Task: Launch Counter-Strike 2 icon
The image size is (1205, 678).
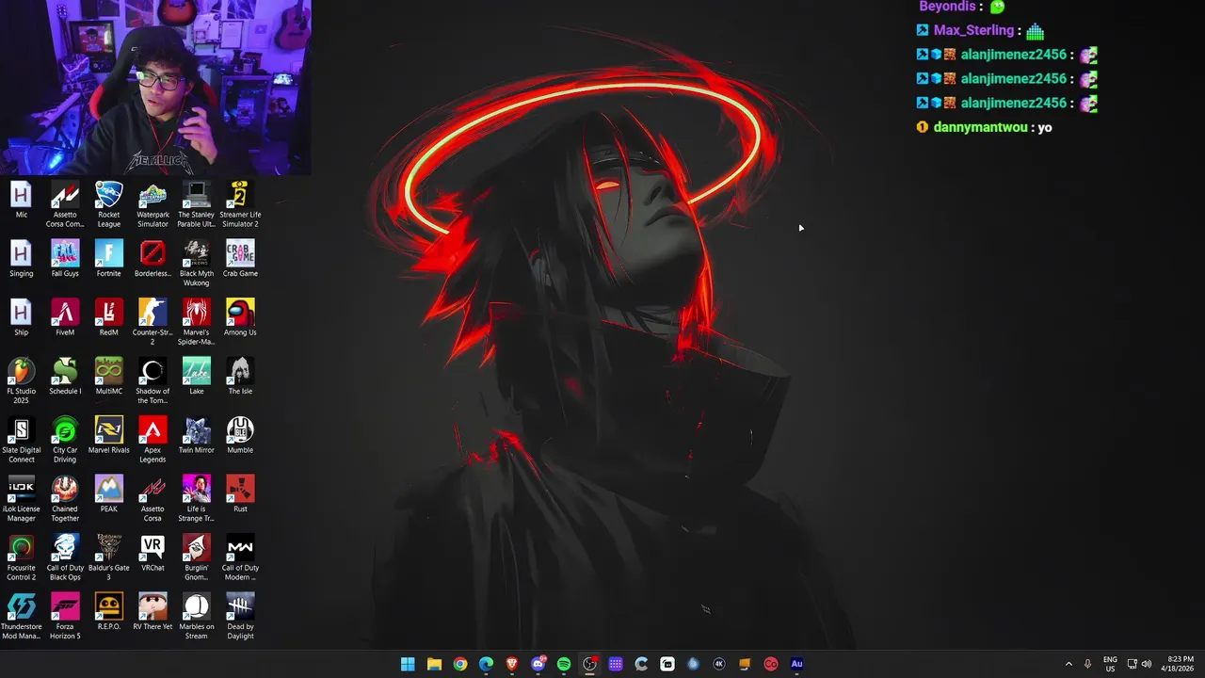Action: point(153,323)
